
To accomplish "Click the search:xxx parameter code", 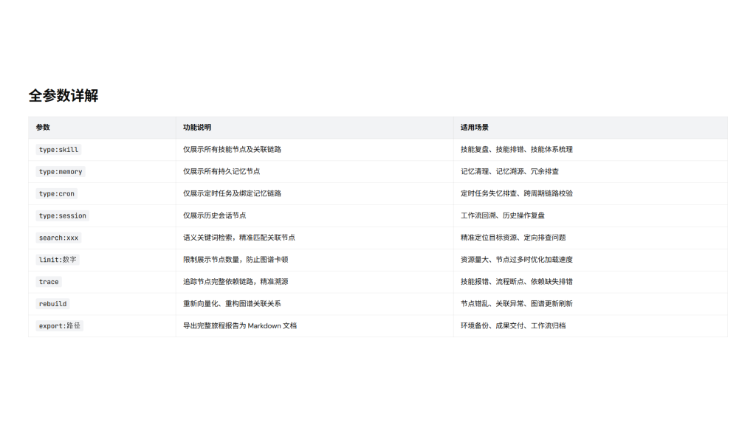I will 58,238.
